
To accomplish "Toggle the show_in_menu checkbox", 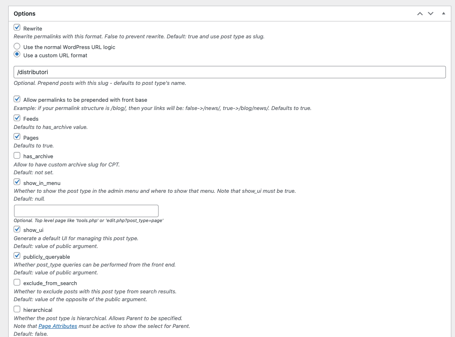I will coord(17,182).
